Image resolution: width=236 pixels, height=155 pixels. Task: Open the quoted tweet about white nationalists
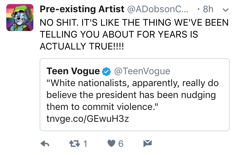point(135,95)
